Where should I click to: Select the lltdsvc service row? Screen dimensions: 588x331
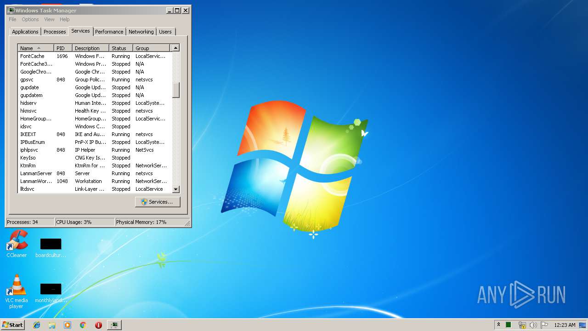(95, 189)
